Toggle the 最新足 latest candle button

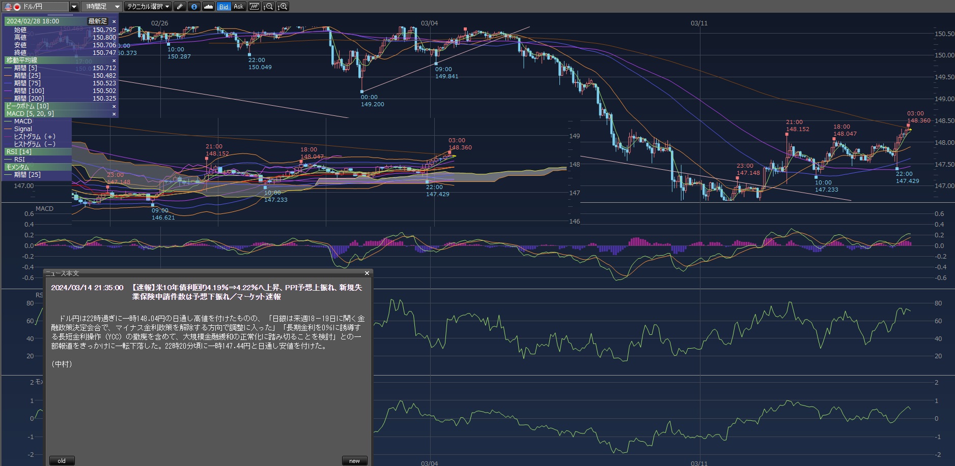(x=98, y=21)
